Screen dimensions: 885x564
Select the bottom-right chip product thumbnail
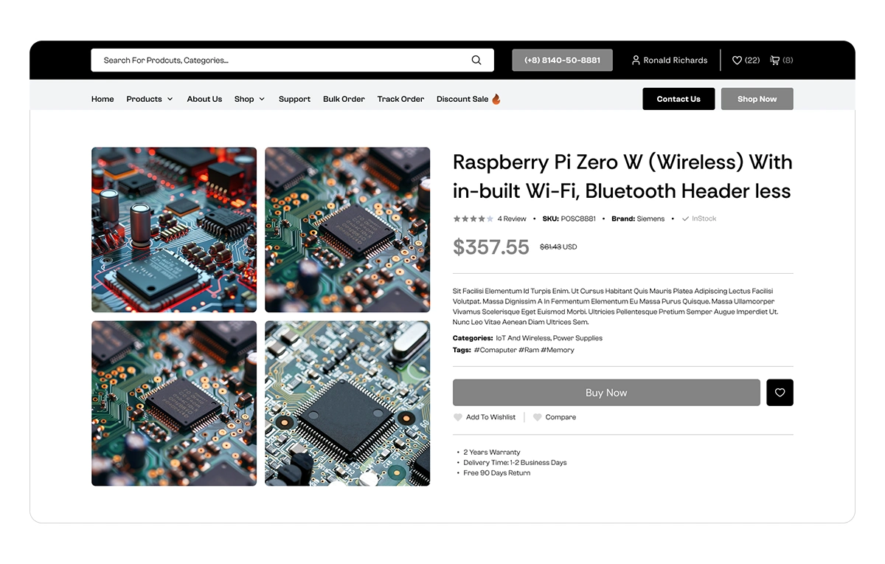[x=347, y=403]
